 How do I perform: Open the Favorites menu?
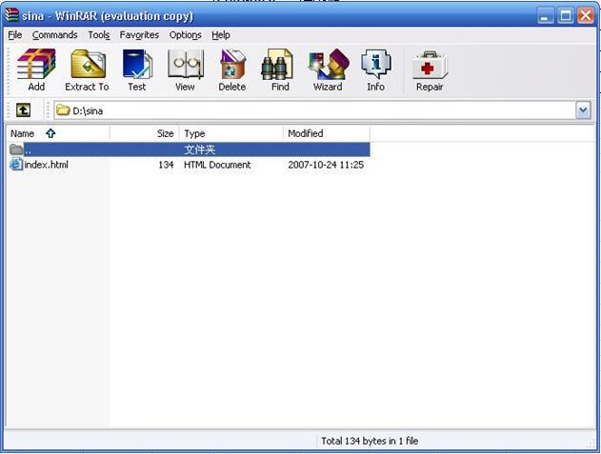pos(139,35)
